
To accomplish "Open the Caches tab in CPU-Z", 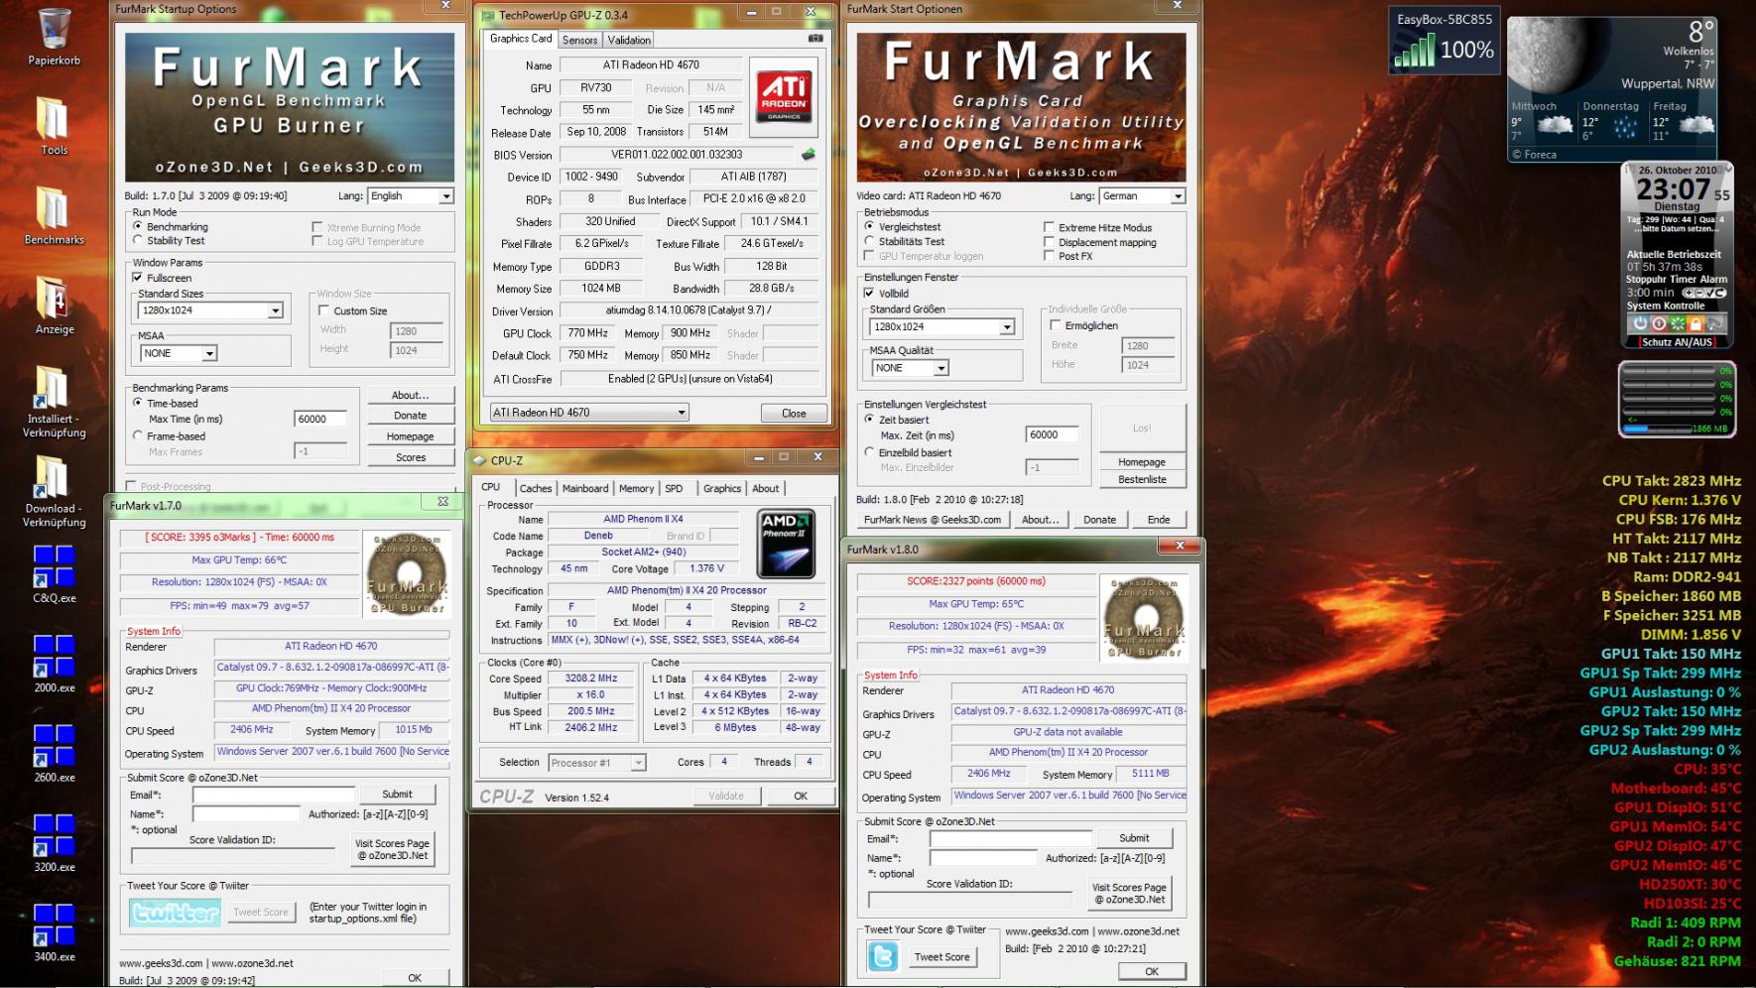I will tap(536, 488).
